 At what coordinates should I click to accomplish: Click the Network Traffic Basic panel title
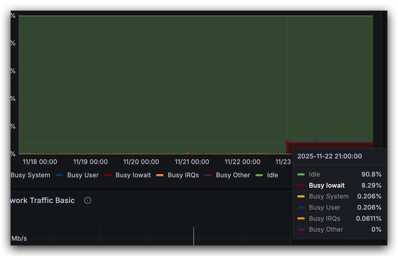(x=43, y=200)
